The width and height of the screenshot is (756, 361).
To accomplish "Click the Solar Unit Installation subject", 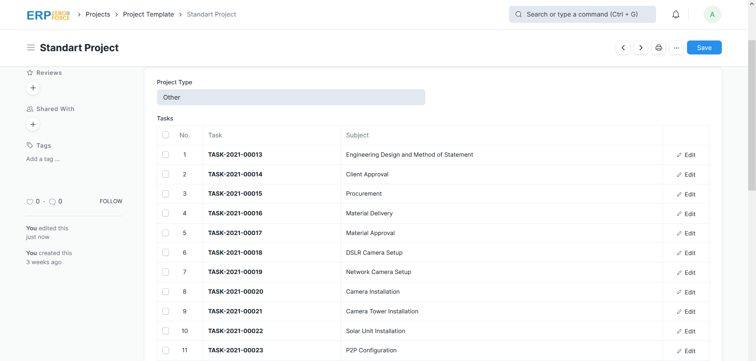I will [376, 331].
